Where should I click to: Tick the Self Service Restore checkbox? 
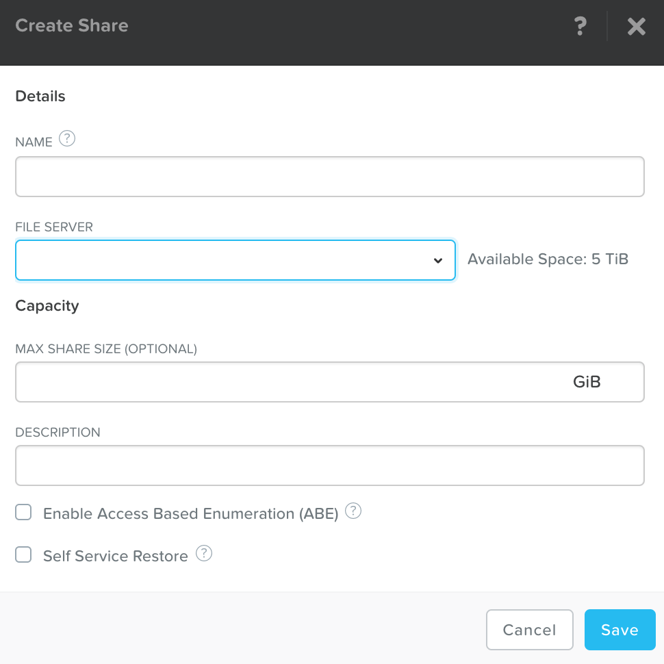point(24,555)
